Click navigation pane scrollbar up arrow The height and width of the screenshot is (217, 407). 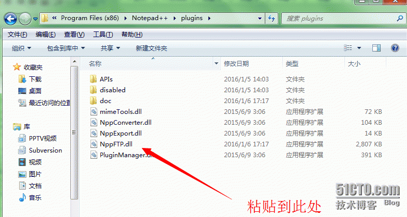[74, 61]
